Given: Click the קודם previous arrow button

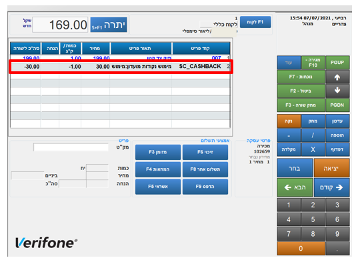Looking at the screenshot, I should 331,187.
